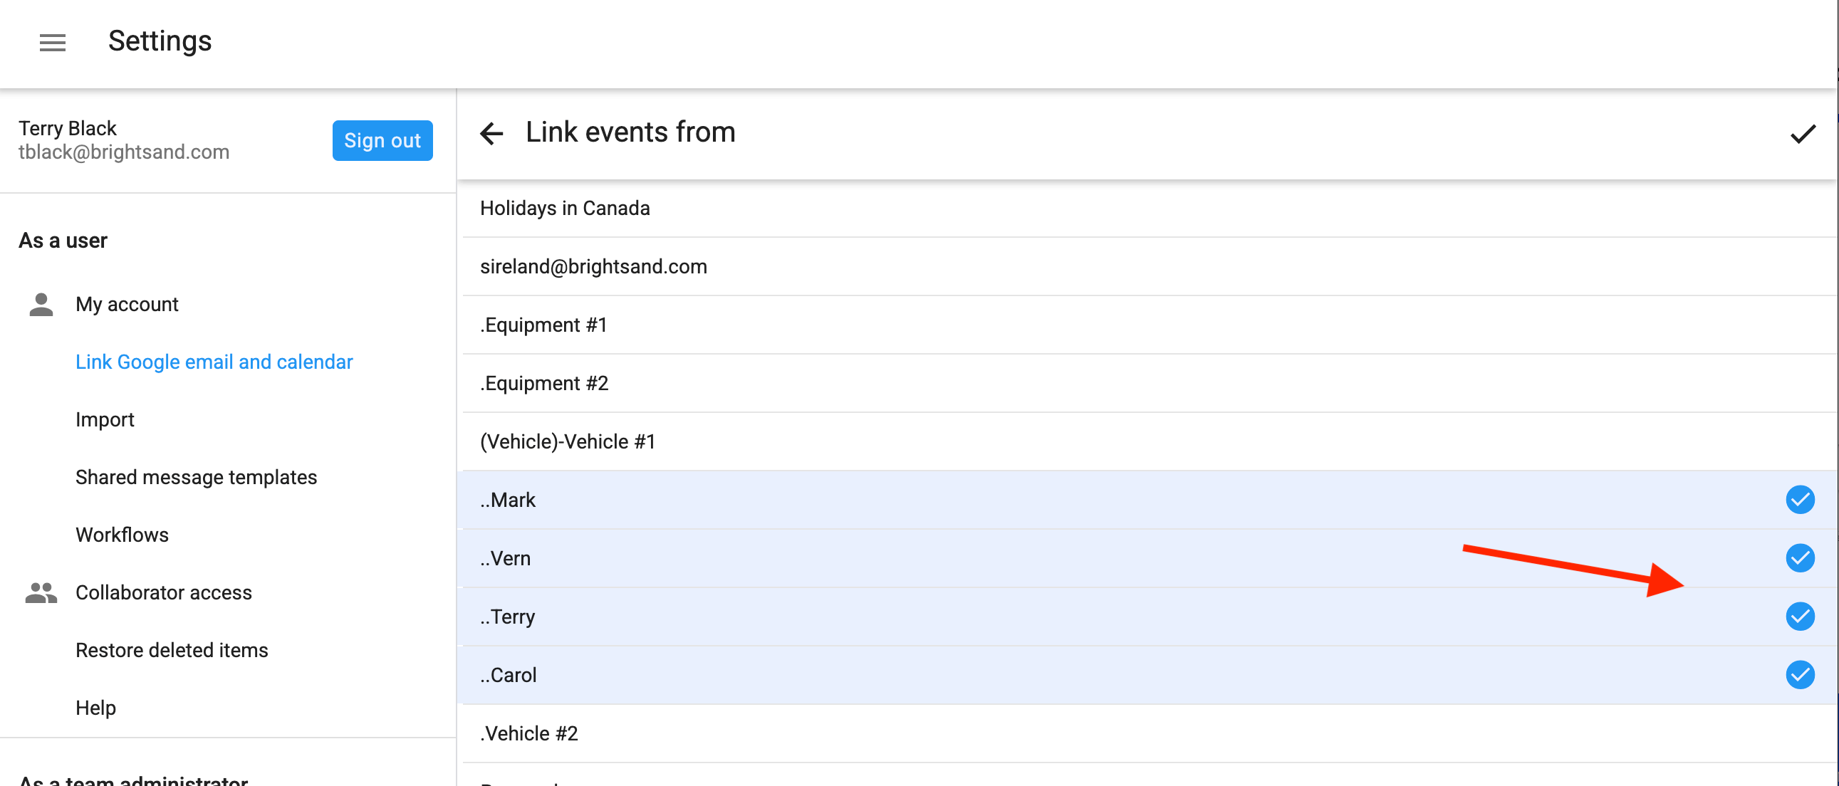Viewport: 1839px width, 786px height.
Task: Click the Collaborator access people icon
Action: (41, 592)
